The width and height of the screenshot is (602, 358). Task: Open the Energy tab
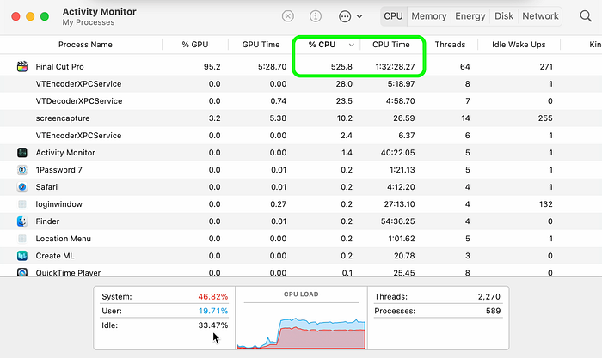point(470,16)
